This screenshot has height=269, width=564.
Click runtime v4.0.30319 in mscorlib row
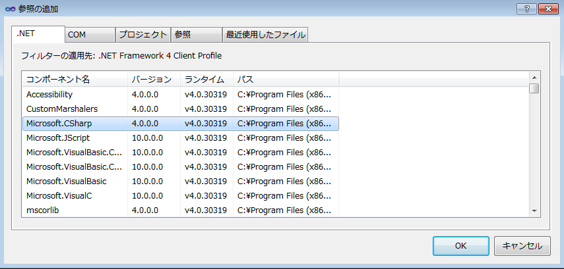206,210
